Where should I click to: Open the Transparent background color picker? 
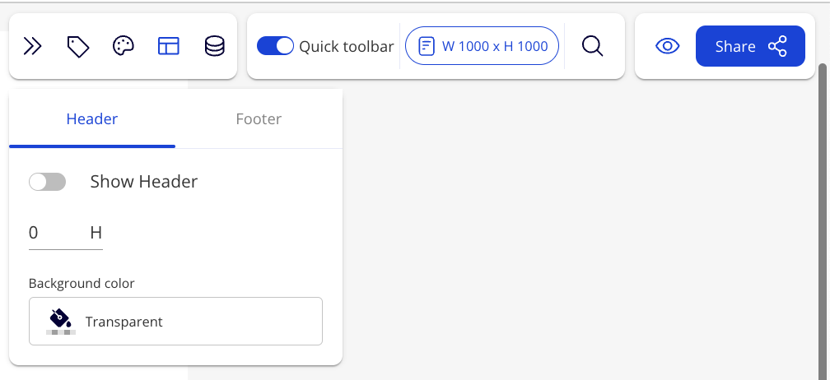coord(175,322)
